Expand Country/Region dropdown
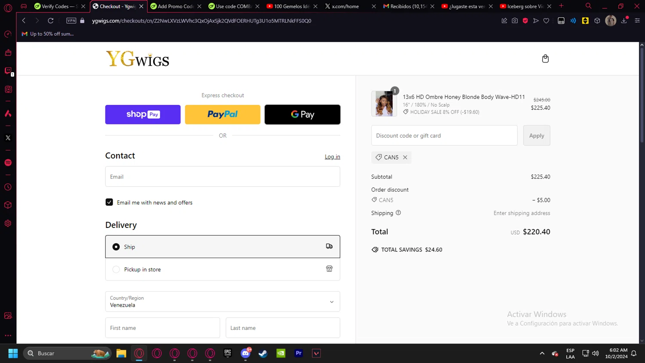 click(x=223, y=301)
